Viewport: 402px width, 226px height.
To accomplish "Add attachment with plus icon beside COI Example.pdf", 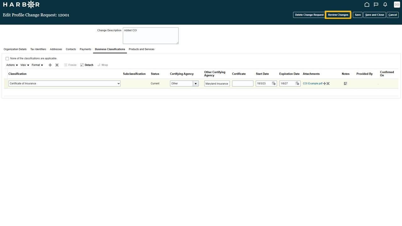I will pyautogui.click(x=325, y=83).
